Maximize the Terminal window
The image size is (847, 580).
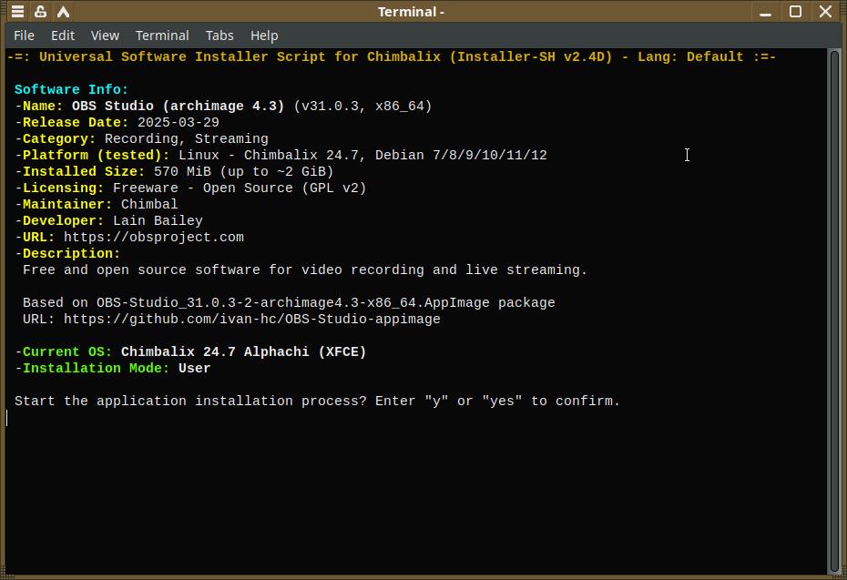[x=795, y=12]
